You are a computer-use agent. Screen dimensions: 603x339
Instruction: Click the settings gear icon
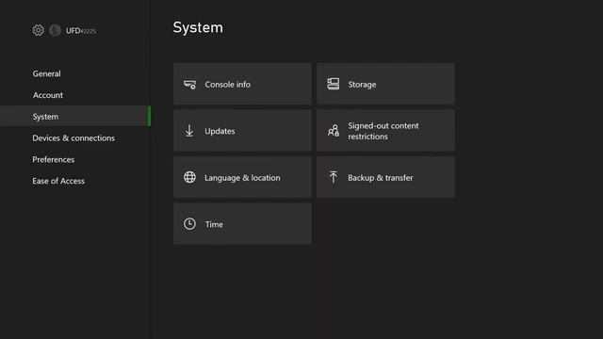(38, 30)
